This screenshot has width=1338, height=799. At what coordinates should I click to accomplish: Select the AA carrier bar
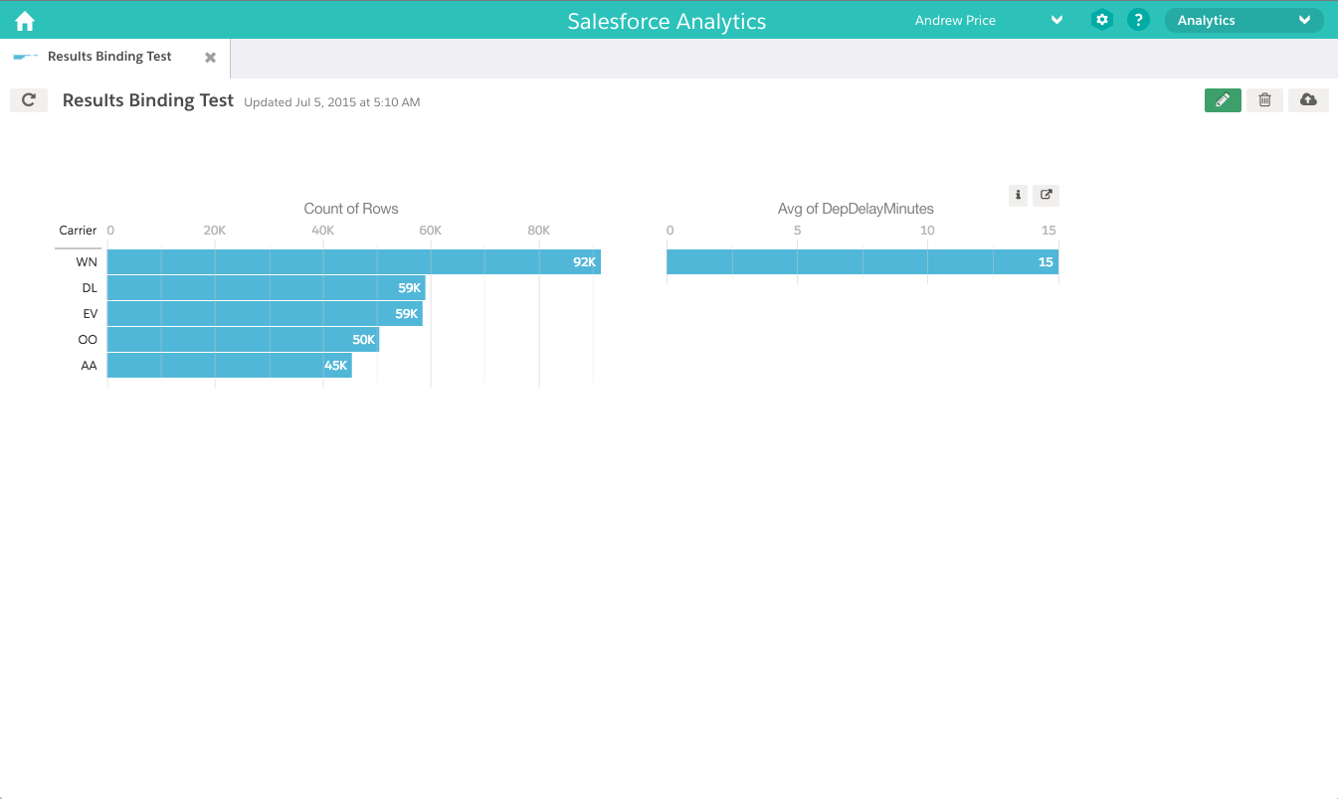[x=229, y=366]
